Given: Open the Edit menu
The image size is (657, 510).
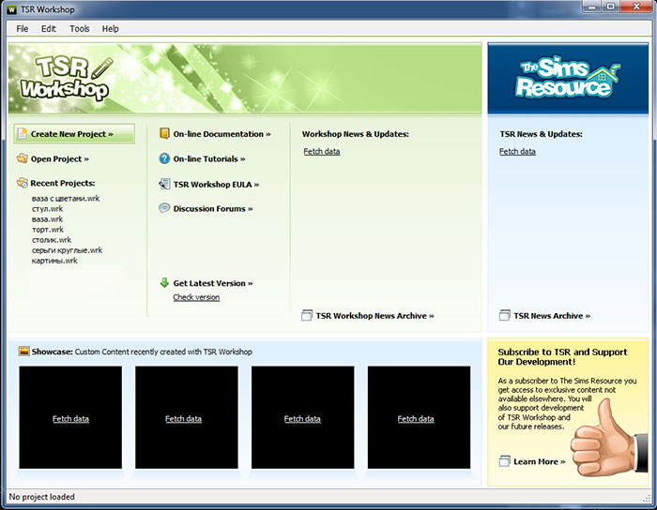Looking at the screenshot, I should [x=49, y=29].
